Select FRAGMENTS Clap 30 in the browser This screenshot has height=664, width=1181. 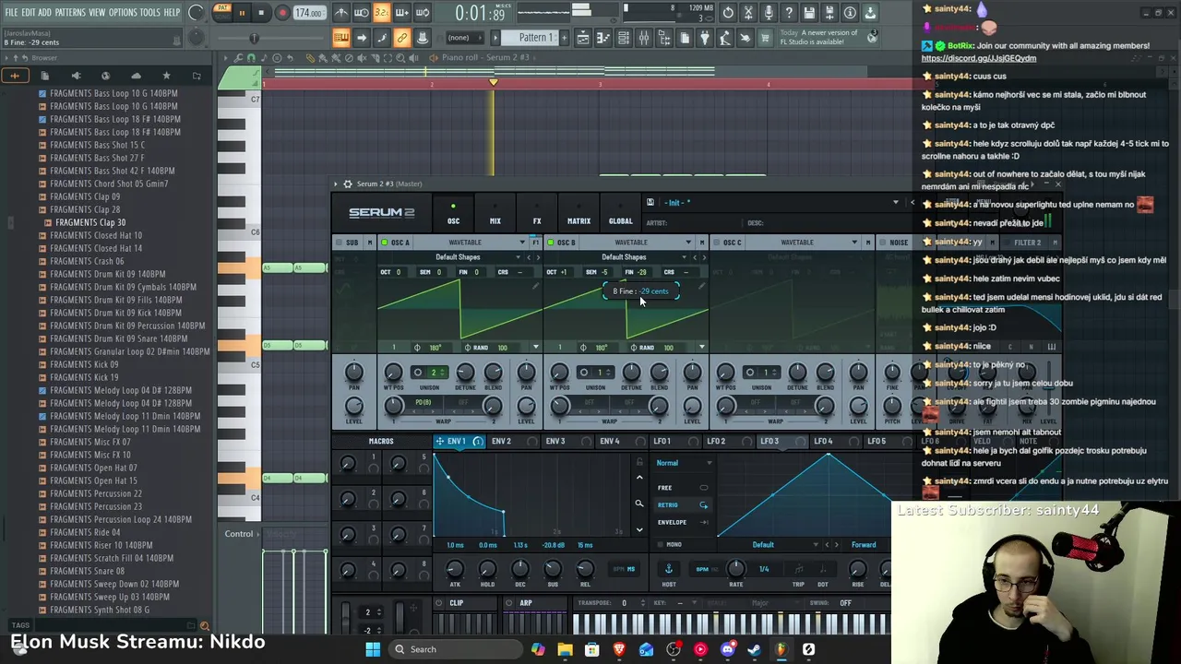click(89, 222)
